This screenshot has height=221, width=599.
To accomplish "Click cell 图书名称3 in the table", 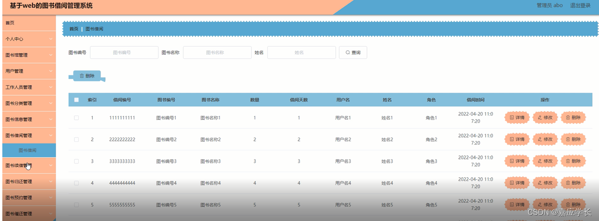I will click(x=211, y=161).
